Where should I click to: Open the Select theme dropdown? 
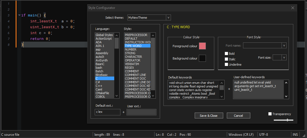click(168, 18)
